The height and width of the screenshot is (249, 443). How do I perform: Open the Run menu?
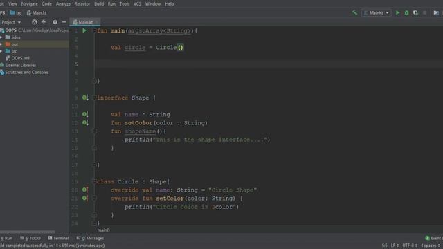pos(111,4)
